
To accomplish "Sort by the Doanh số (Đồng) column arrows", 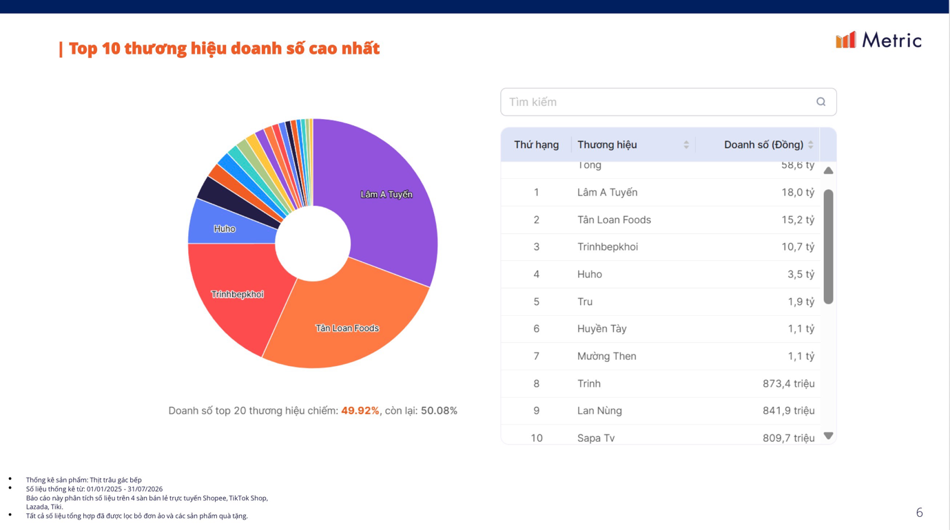I will coord(811,145).
